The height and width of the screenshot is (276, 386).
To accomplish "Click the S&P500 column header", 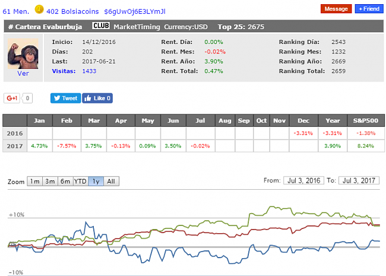I will coord(366,120).
